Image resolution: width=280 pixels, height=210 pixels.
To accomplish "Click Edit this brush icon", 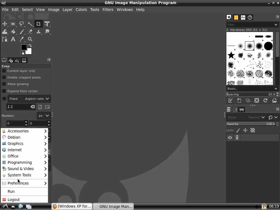I will tap(230, 101).
